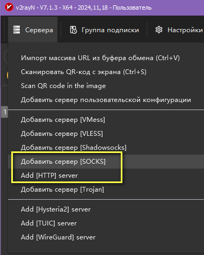Choose Добавить сервер [SOCKS]
This screenshot has height=255, width=204.
106,162
